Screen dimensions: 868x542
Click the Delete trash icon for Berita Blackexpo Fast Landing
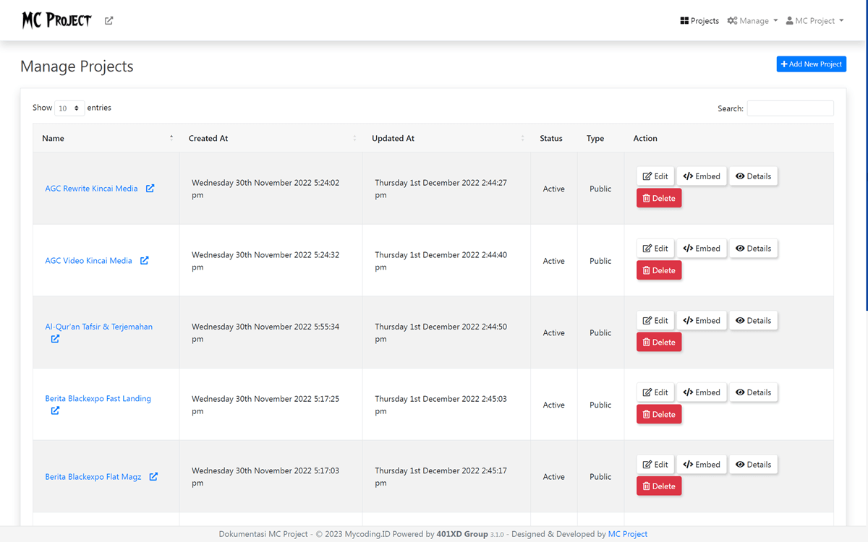click(x=646, y=413)
